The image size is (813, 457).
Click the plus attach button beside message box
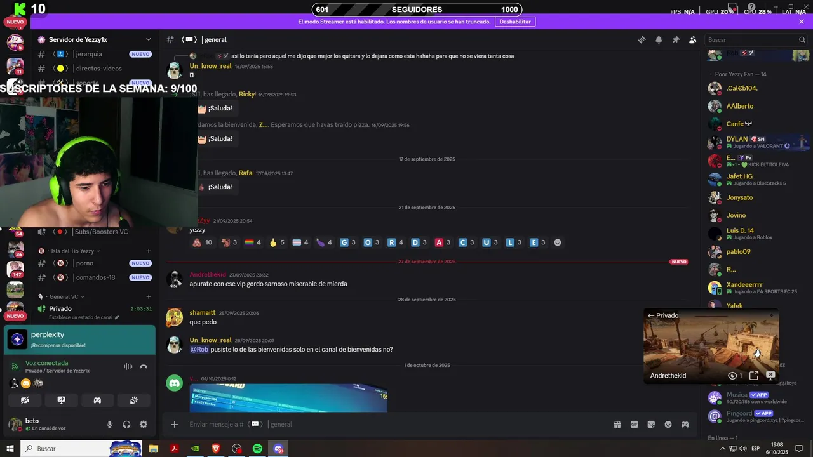tap(174, 424)
